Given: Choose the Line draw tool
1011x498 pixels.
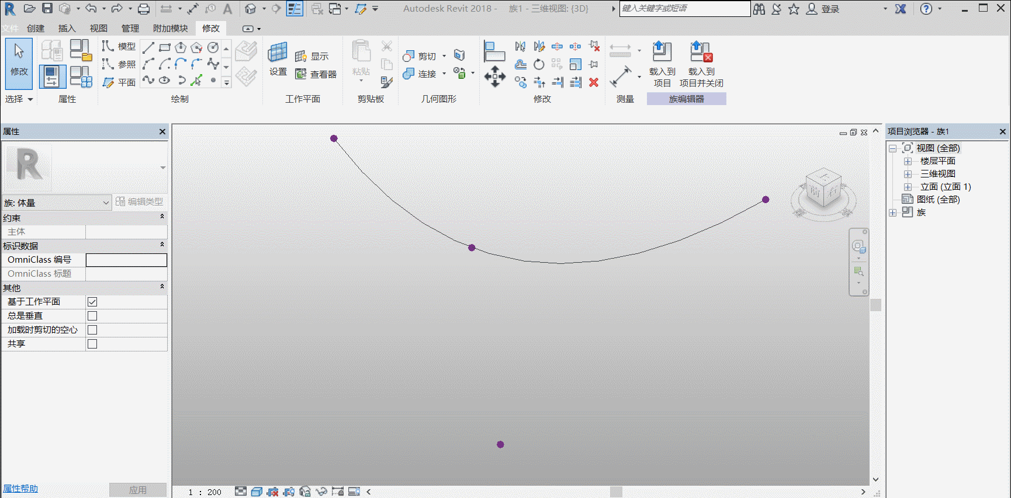Looking at the screenshot, I should (x=148, y=47).
